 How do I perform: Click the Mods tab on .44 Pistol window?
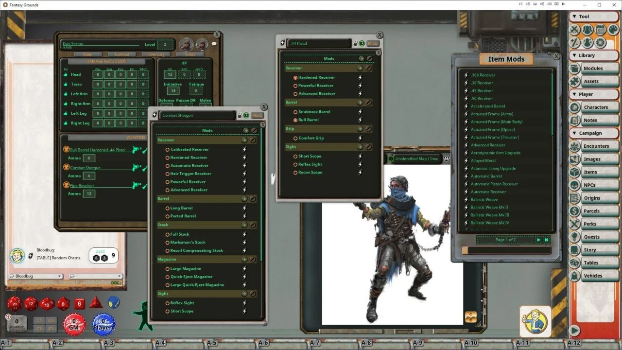373,43
